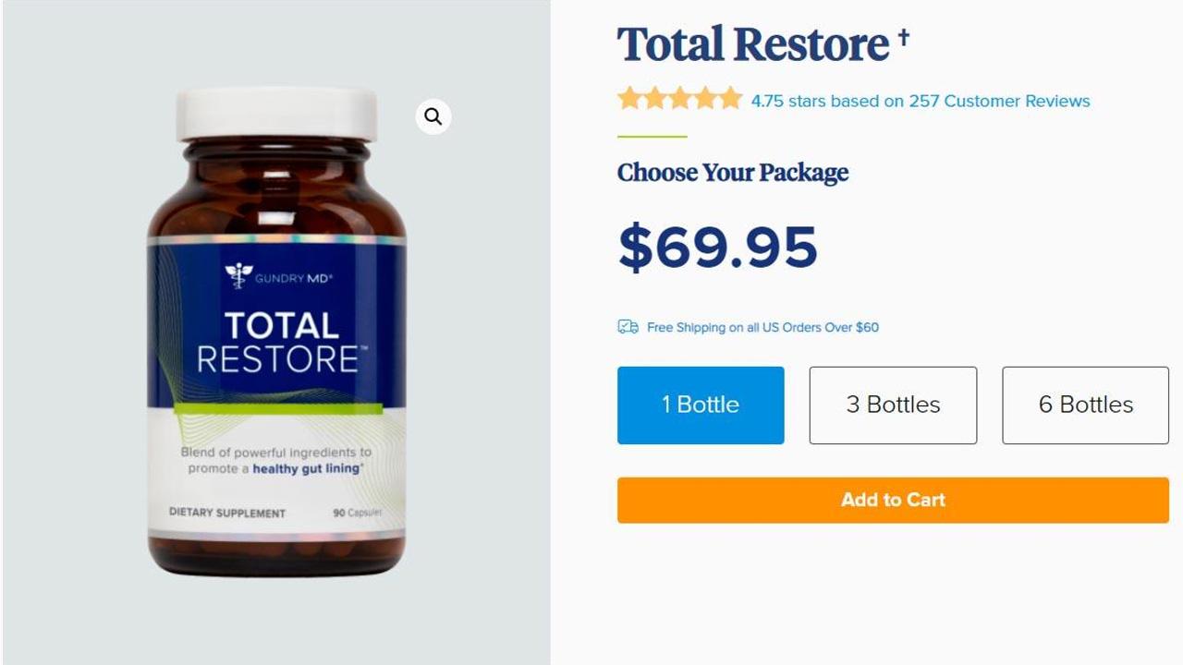Viewport: 1183px width, 665px height.
Task: Click the Total Restore product title
Action: point(753,44)
